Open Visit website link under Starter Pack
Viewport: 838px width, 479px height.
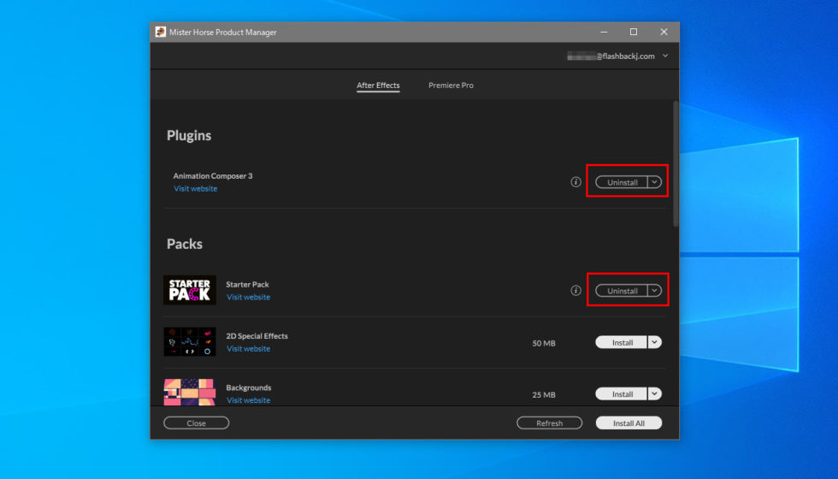click(248, 298)
